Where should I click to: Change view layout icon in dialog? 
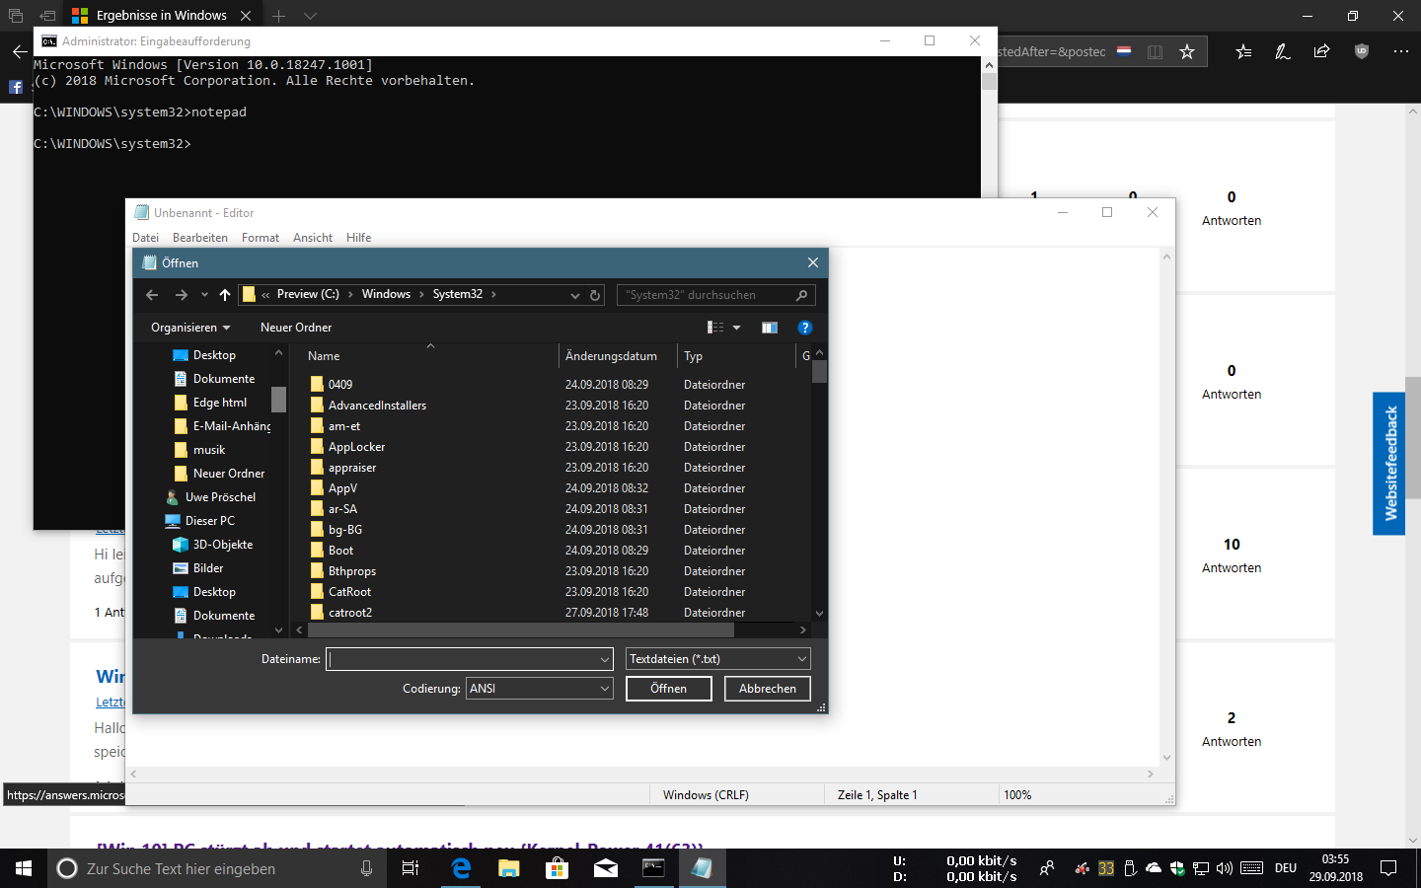coord(715,328)
